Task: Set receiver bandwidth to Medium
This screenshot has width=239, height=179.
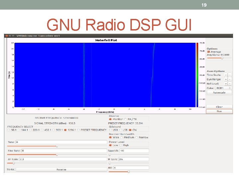Action: (121, 137)
